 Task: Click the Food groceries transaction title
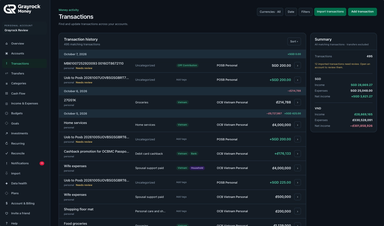(x=75, y=224)
